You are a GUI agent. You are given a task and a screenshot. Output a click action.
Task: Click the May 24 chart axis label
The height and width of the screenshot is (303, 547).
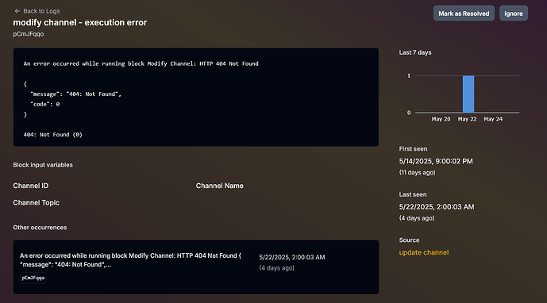493,119
